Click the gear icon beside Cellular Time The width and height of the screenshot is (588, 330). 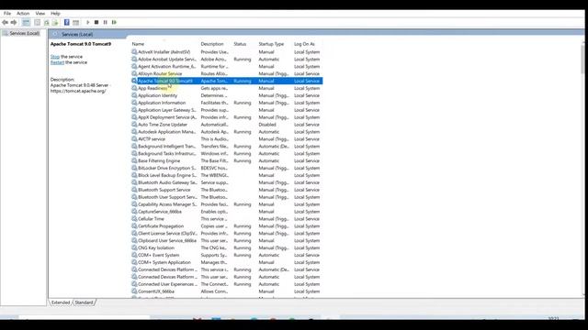134,219
